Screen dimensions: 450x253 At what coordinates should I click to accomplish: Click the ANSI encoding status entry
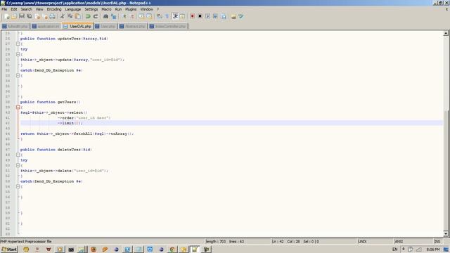click(399, 242)
